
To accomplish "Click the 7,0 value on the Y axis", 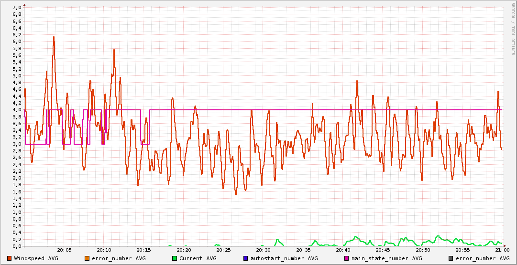I will 16,7.
